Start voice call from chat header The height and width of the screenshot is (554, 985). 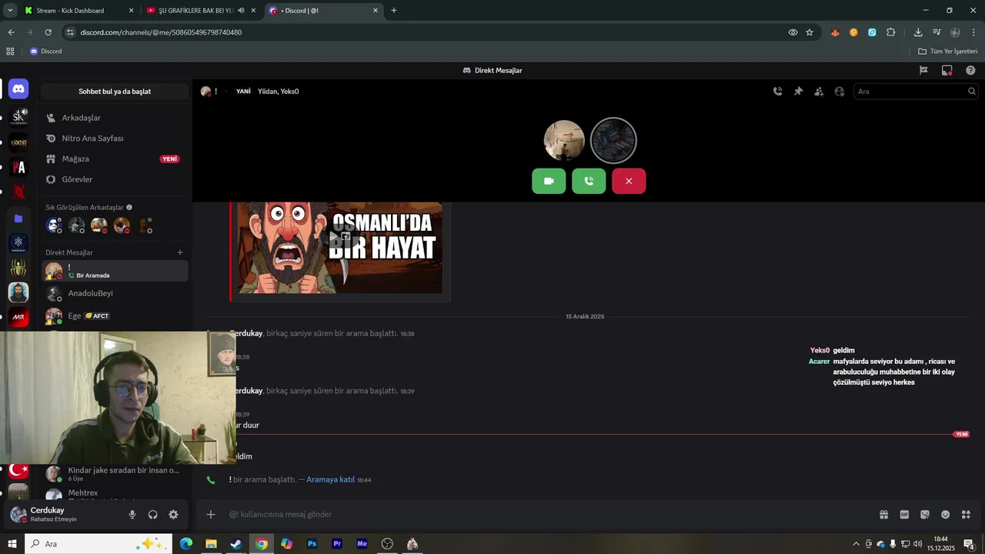[x=778, y=92]
